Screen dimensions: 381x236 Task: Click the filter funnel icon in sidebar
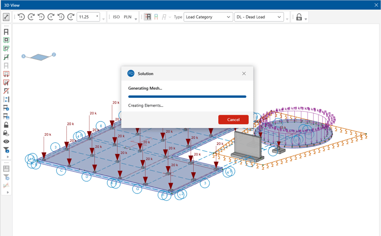click(6, 150)
